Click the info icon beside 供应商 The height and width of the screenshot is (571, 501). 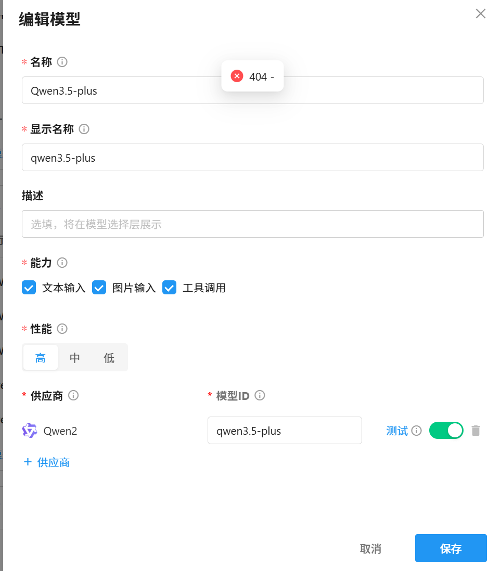click(73, 395)
